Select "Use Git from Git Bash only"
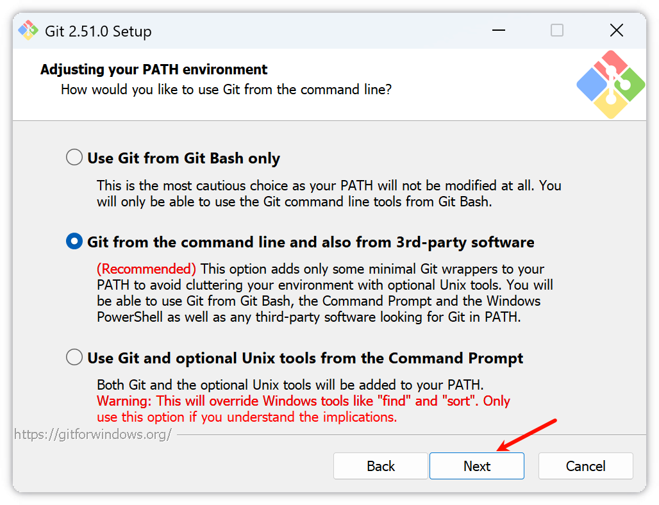659x505 pixels. pos(74,158)
